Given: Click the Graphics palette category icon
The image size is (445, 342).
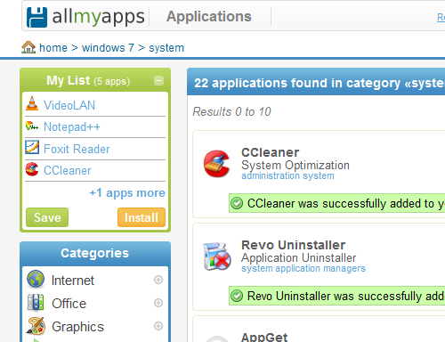Looking at the screenshot, I should (x=36, y=326).
